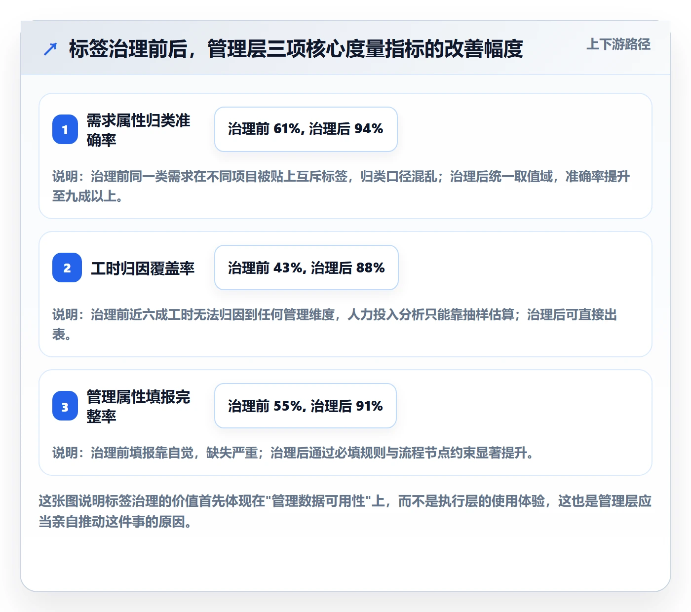Click the note starting 治理前填报靠自觉
The image size is (691, 612).
tap(295, 453)
